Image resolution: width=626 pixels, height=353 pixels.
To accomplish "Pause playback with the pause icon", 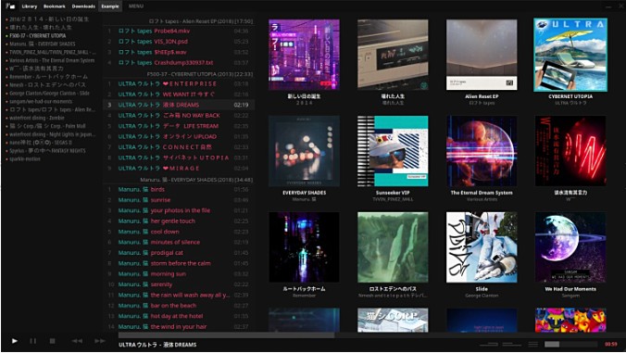I will pos(32,341).
